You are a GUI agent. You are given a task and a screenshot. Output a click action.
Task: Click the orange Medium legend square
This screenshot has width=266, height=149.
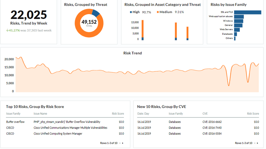click(x=158, y=12)
